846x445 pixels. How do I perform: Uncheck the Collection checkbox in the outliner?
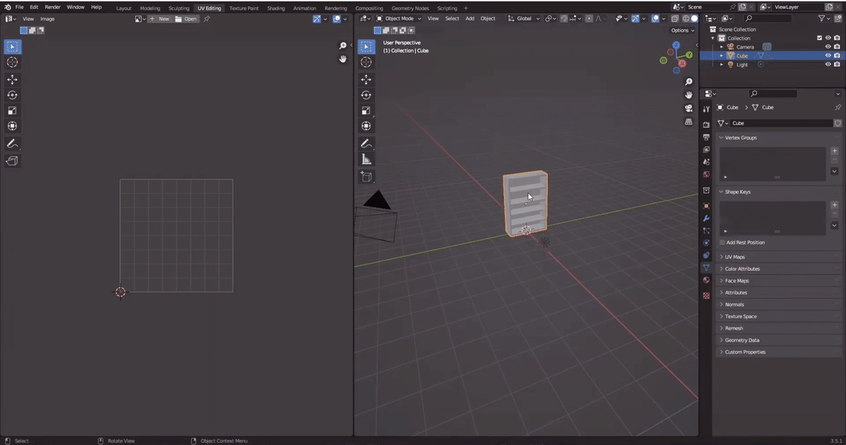[x=819, y=38]
